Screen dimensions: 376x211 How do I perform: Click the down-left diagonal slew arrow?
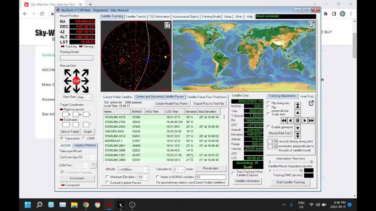68,89
